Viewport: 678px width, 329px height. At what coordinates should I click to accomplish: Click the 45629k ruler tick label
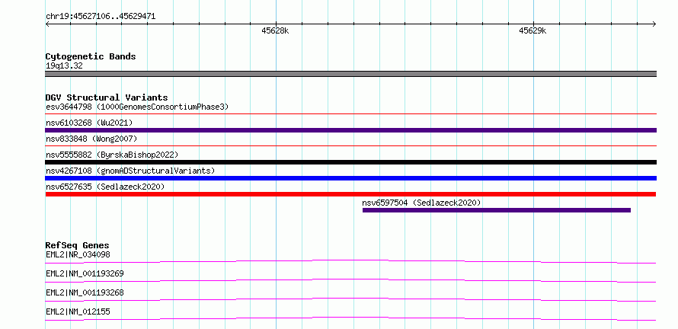(532, 31)
